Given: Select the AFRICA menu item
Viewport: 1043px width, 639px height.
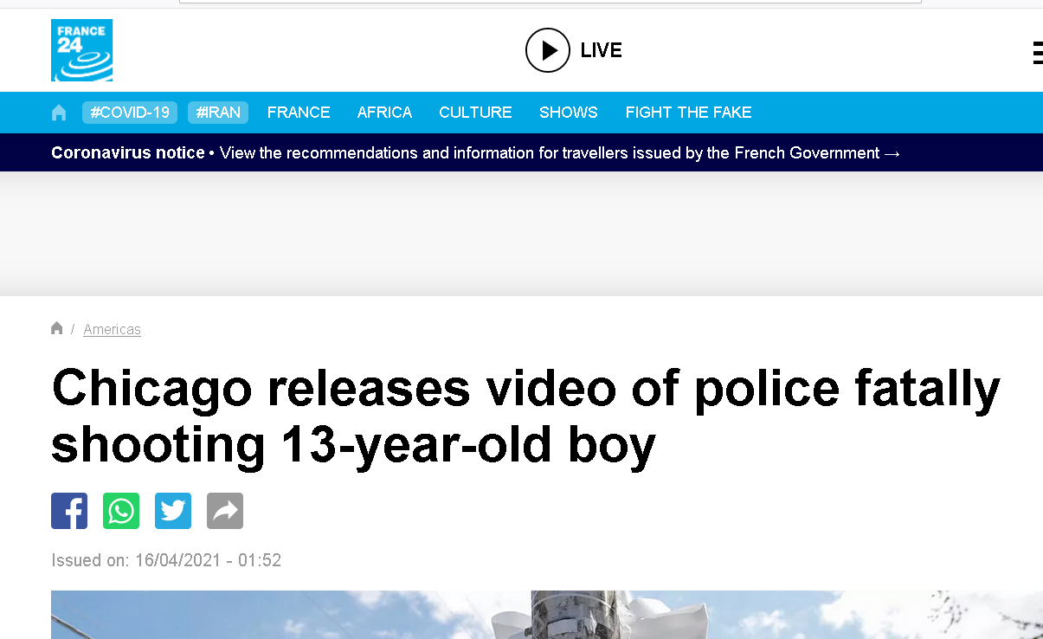Looking at the screenshot, I should pos(384,113).
